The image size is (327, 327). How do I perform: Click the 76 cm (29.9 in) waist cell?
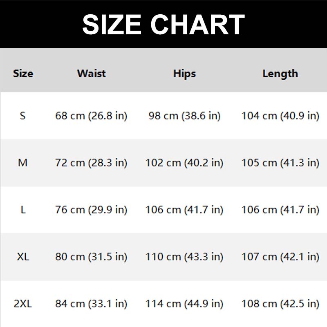click(91, 210)
